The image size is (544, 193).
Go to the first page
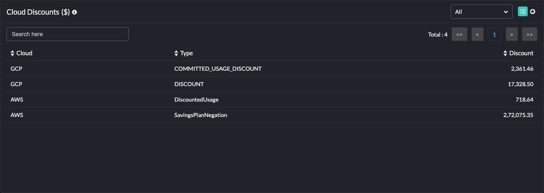pyautogui.click(x=459, y=35)
